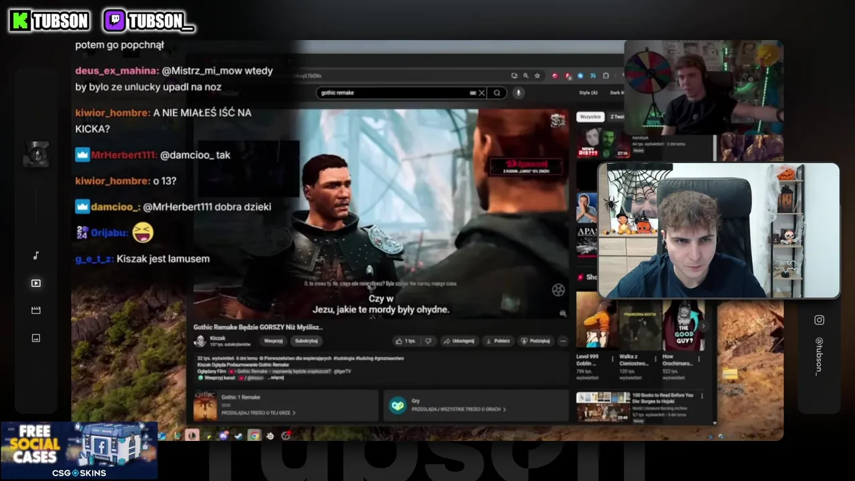Expand the description with '...więcej'
The image size is (855, 481).
(276, 377)
